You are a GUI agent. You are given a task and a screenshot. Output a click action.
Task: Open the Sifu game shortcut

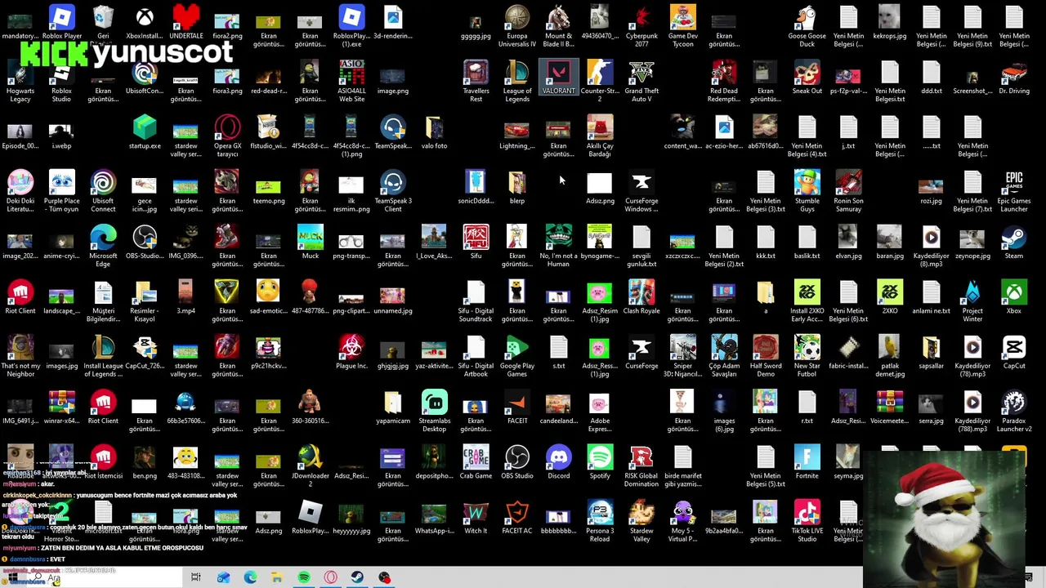tap(476, 243)
